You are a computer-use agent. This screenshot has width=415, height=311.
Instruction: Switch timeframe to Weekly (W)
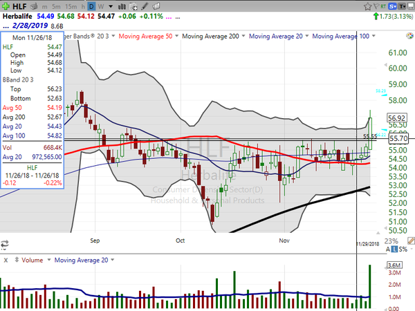(101, 6)
